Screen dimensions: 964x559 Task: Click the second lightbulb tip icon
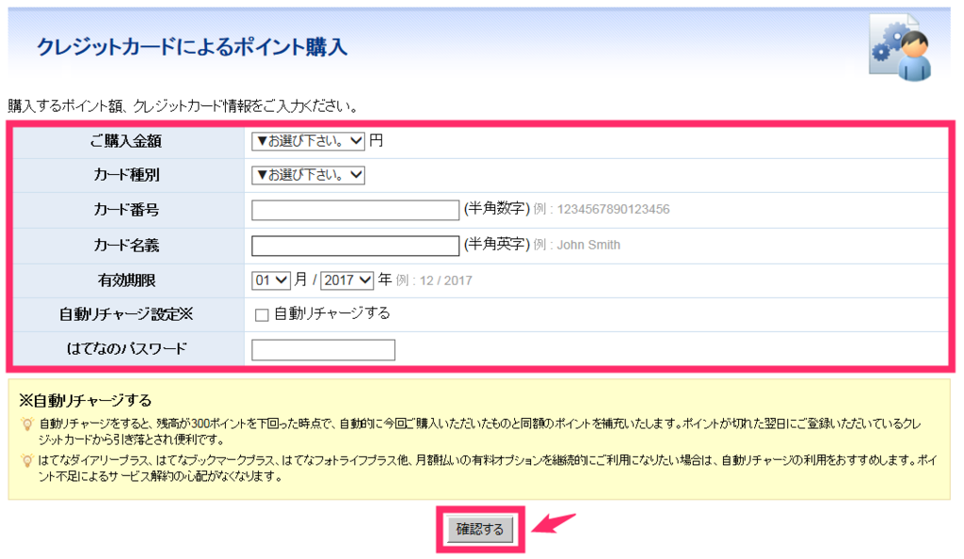click(x=26, y=461)
